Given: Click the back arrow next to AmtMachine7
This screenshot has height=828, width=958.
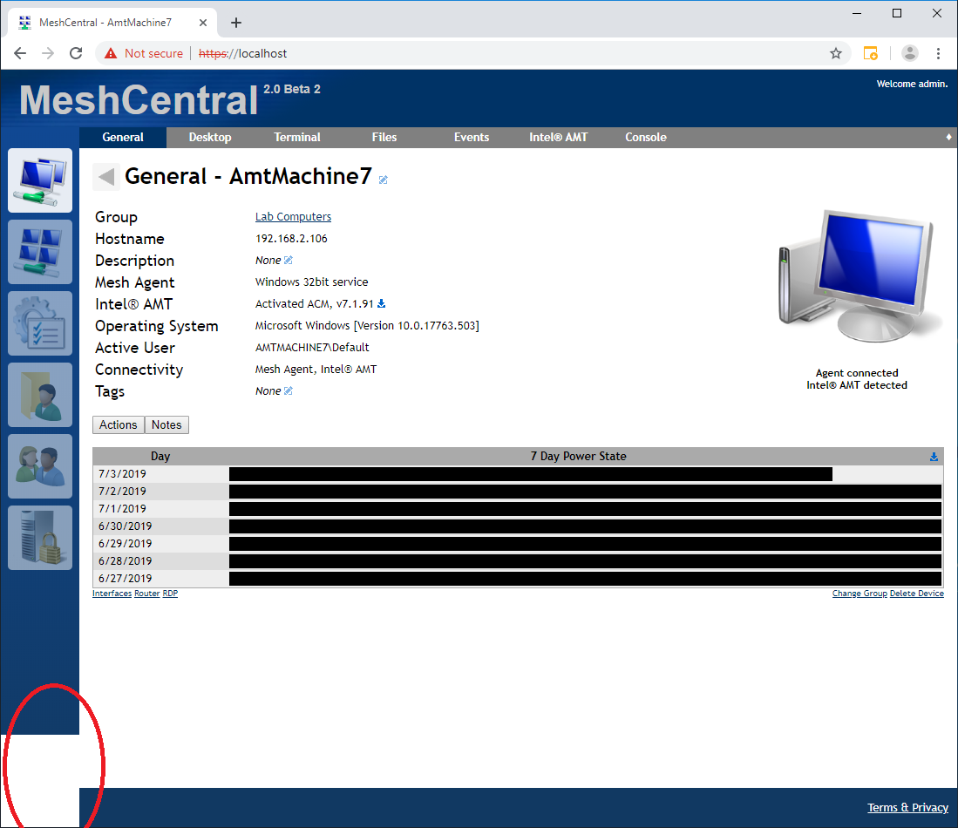Looking at the screenshot, I should tap(104, 176).
